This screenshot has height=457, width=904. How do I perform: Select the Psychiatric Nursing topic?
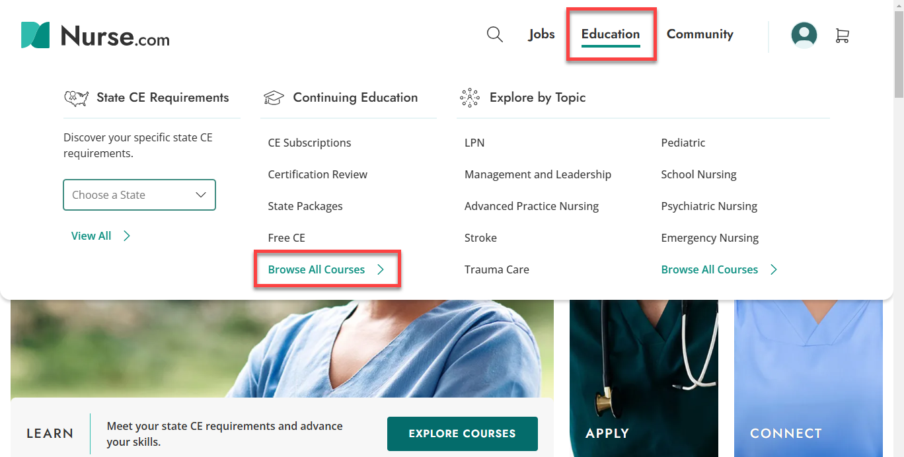point(708,205)
